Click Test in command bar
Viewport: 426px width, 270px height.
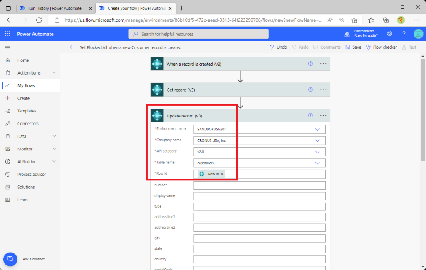(x=409, y=47)
